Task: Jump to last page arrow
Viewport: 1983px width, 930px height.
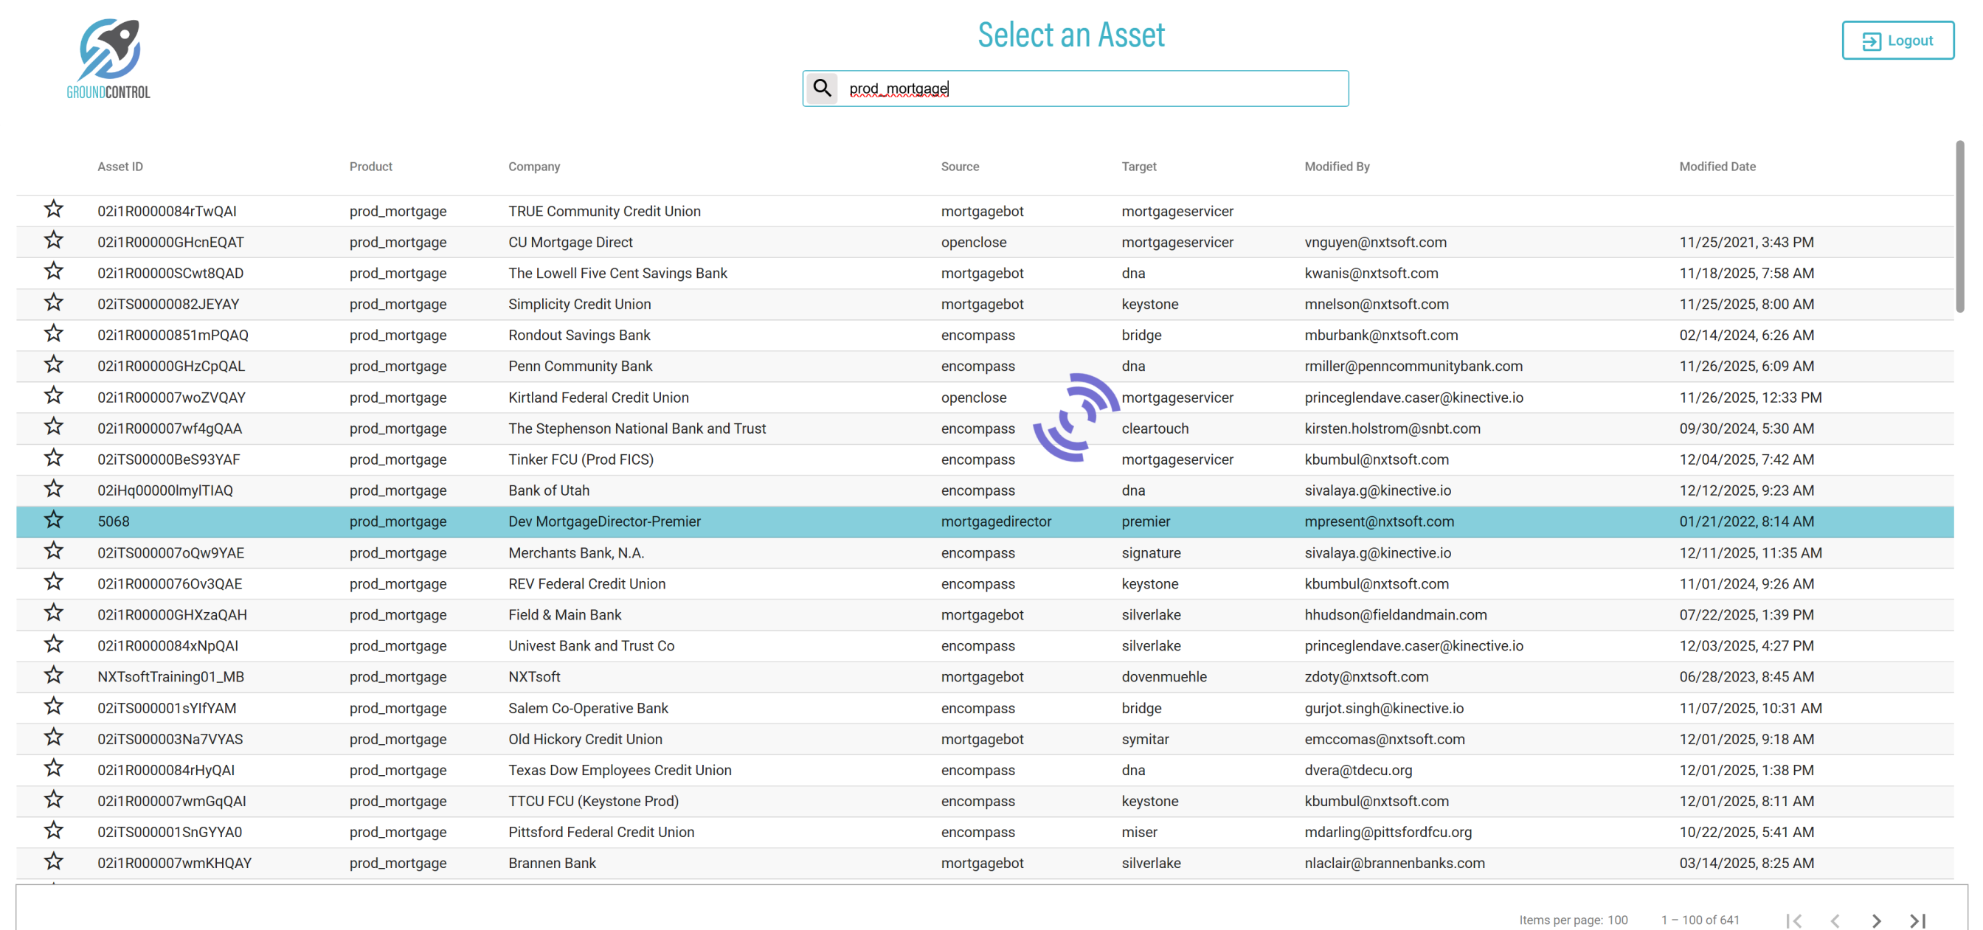Action: [x=1917, y=920]
